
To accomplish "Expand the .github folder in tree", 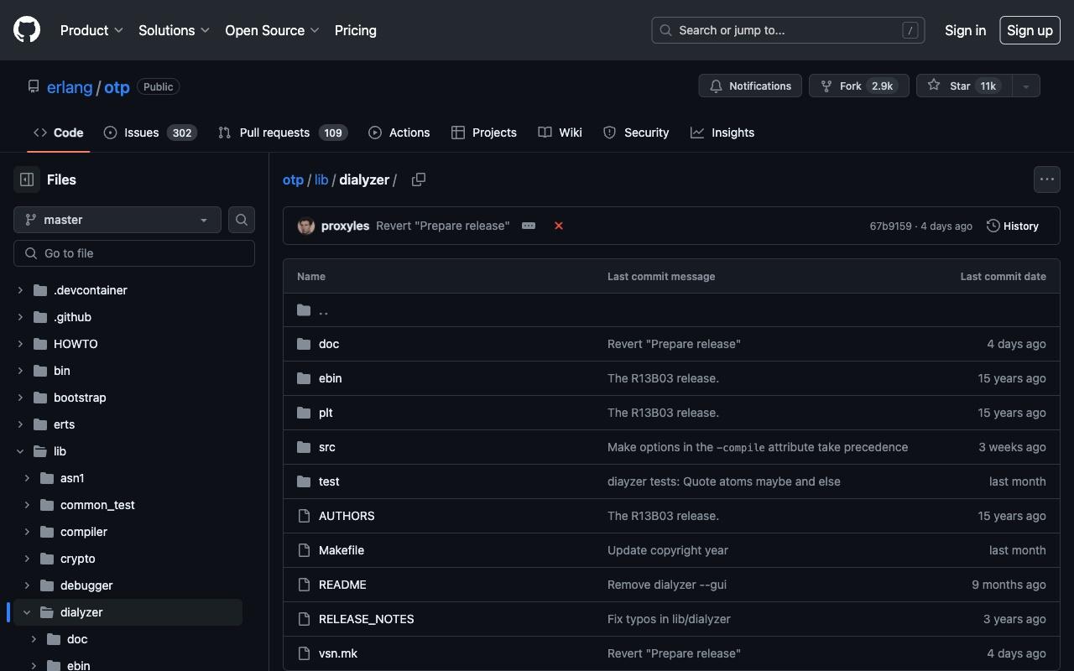I will click(x=20, y=317).
